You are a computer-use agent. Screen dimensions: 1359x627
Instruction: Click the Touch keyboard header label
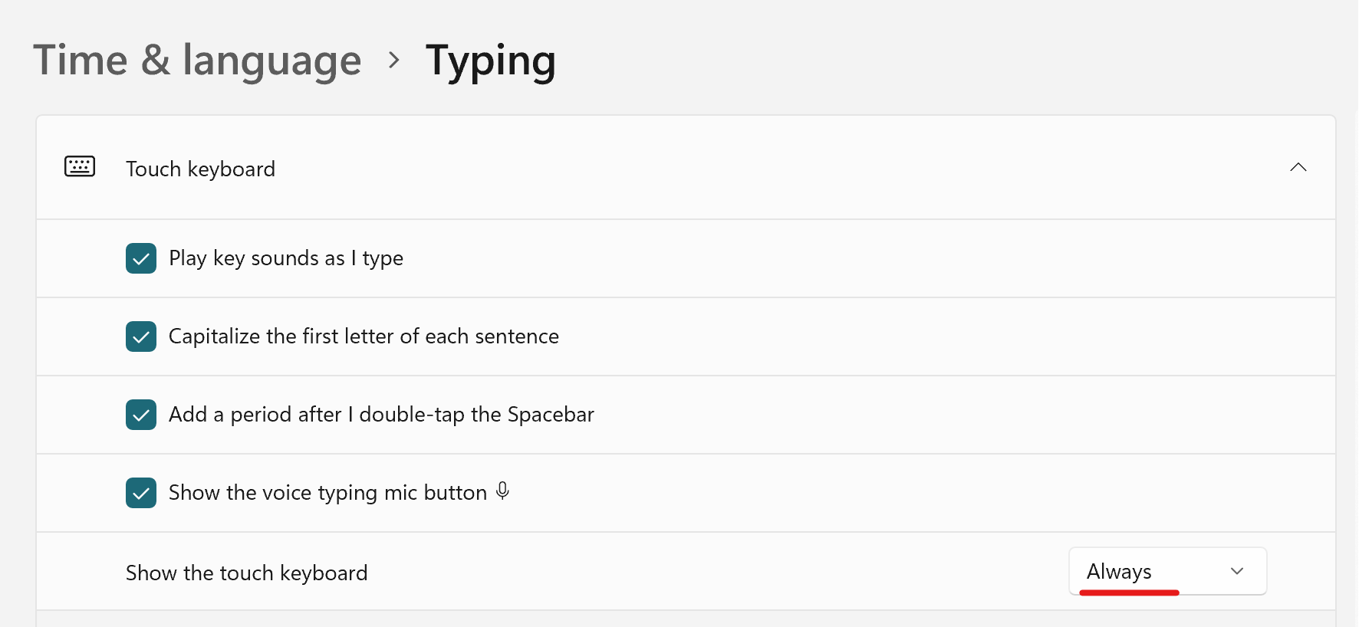pos(200,169)
